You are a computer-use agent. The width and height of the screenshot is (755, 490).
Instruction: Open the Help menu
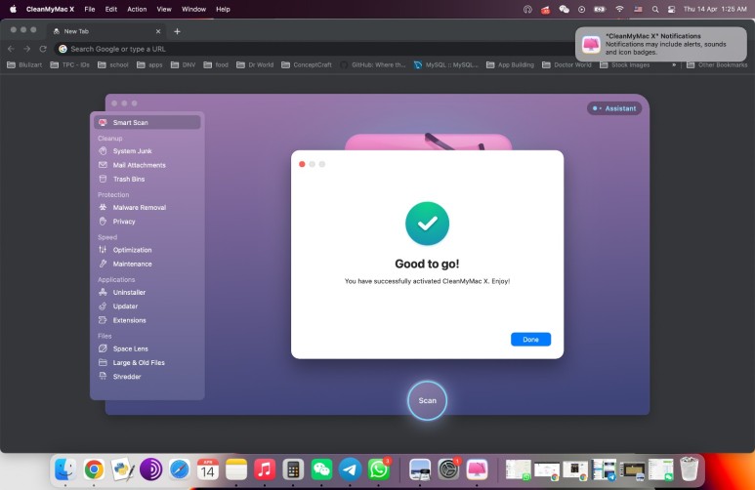tap(223, 9)
